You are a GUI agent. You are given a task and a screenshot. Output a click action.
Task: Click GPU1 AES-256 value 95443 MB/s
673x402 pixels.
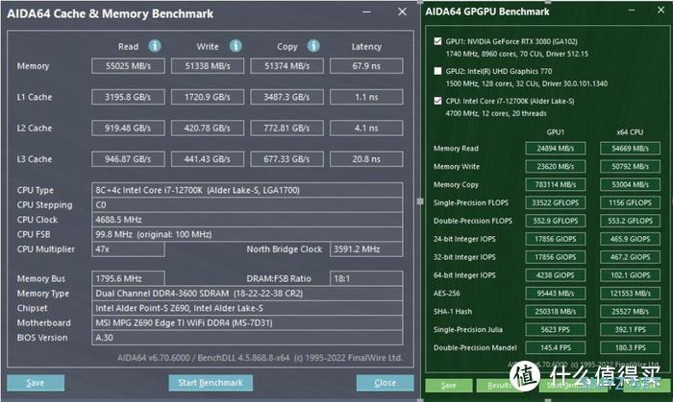556,294
